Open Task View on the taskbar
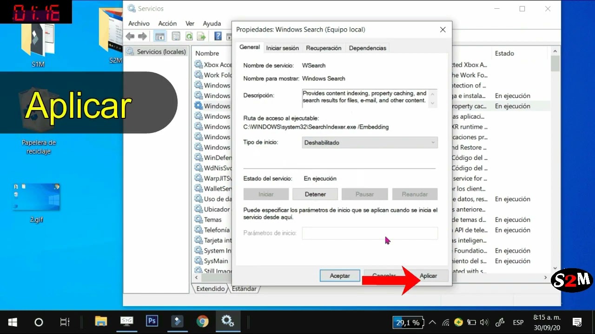This screenshot has width=595, height=334. [x=65, y=322]
